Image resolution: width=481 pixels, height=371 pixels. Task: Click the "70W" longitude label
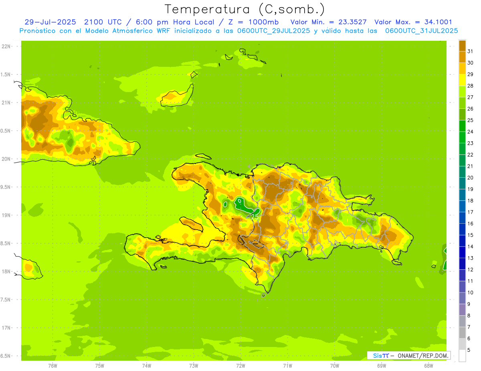pos(335,365)
